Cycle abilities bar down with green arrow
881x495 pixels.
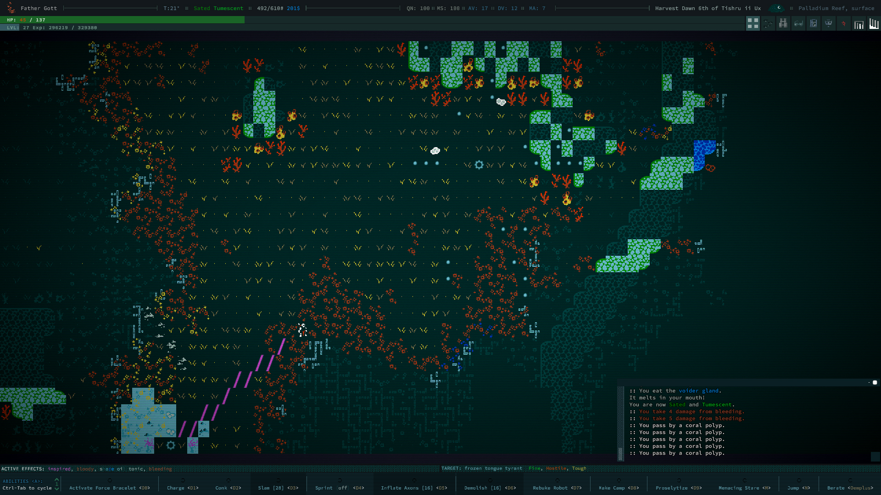[57, 489]
